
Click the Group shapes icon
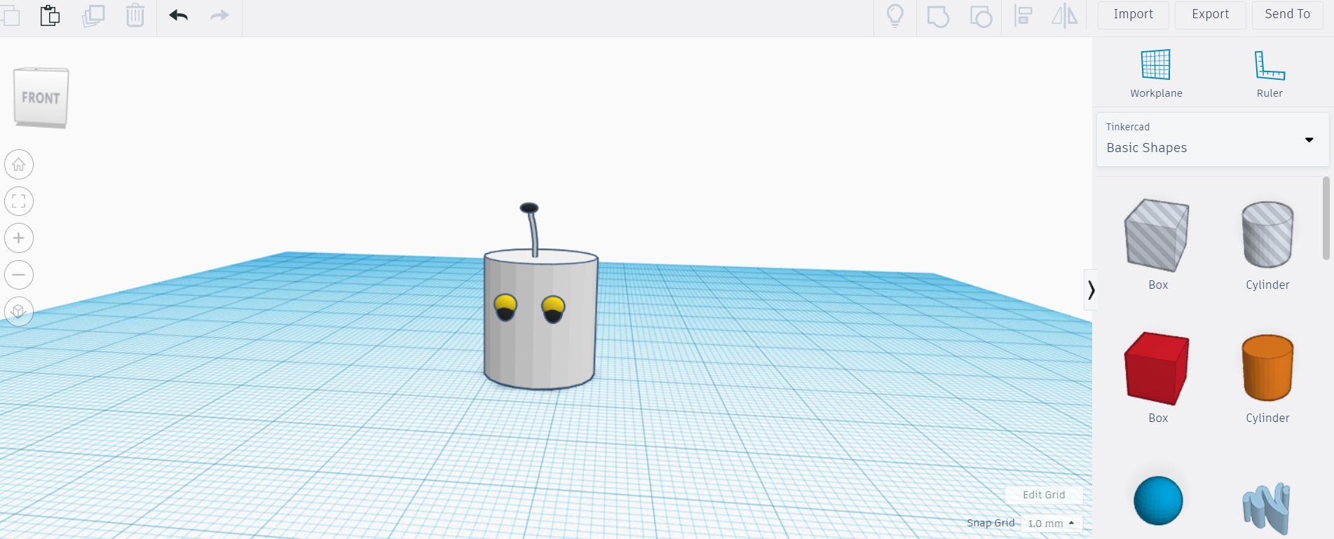938,15
